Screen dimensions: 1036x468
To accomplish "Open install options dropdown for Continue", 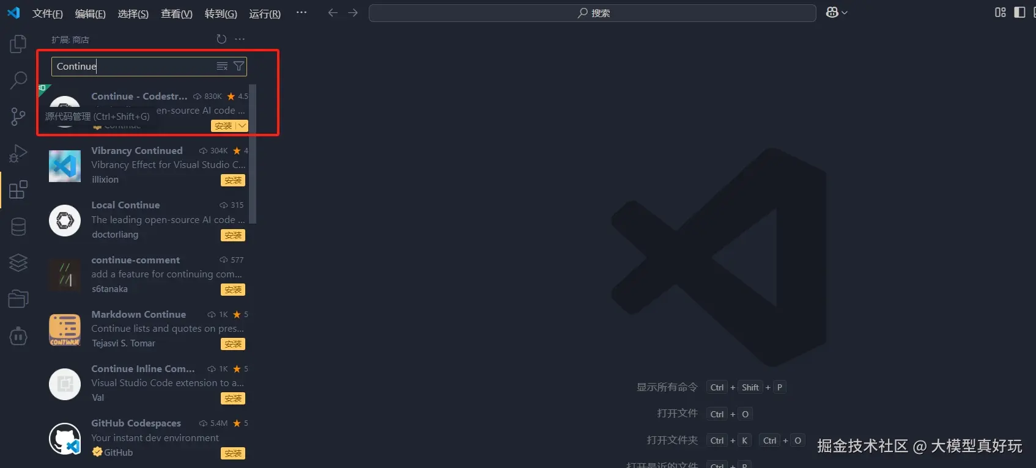I will [x=242, y=126].
